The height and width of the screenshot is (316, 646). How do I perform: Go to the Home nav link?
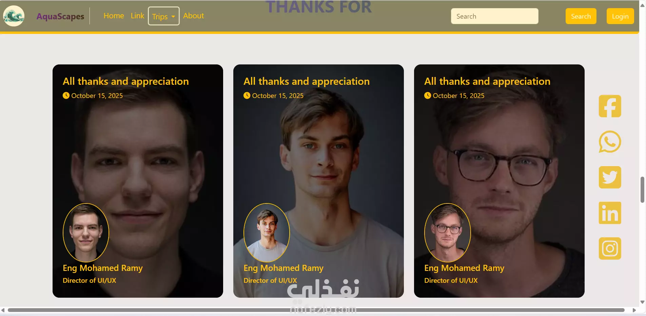click(x=114, y=16)
